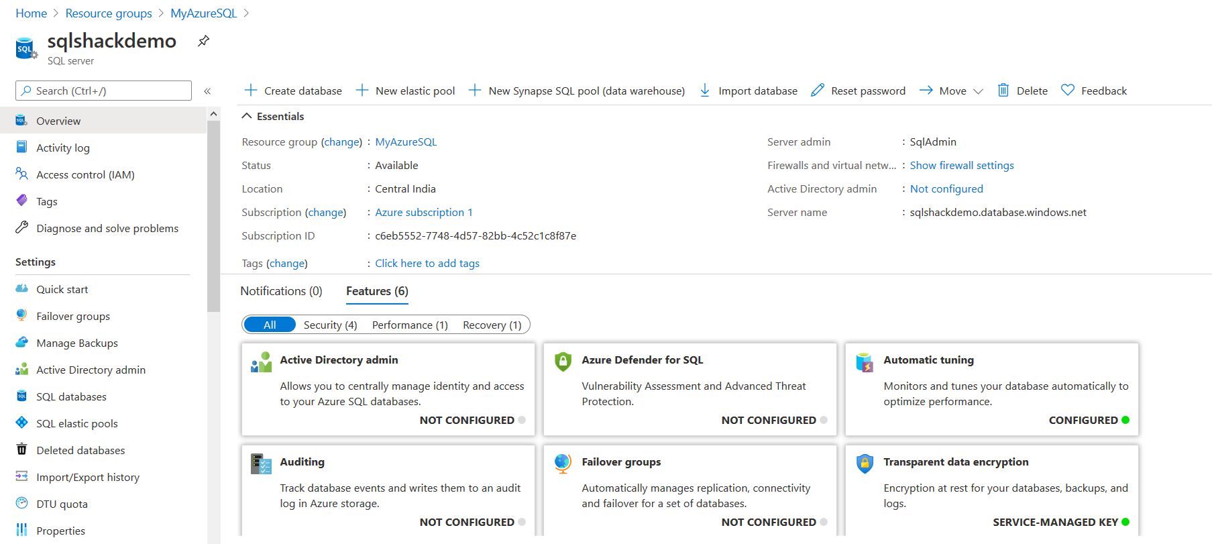Open the Azure Defender for SQL card

point(690,389)
